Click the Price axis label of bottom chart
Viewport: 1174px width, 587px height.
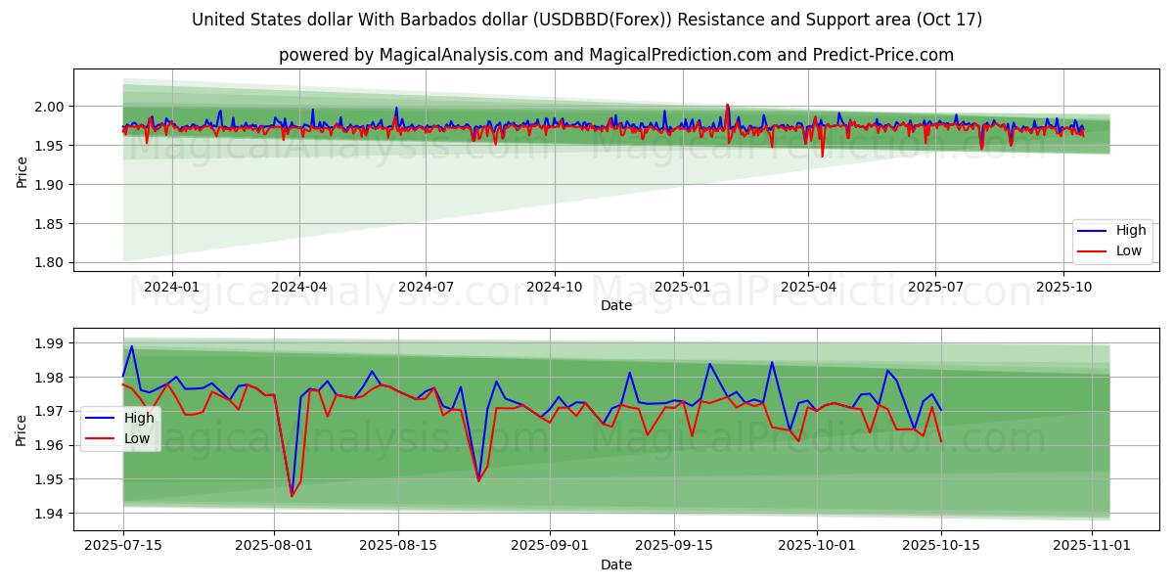[22, 429]
